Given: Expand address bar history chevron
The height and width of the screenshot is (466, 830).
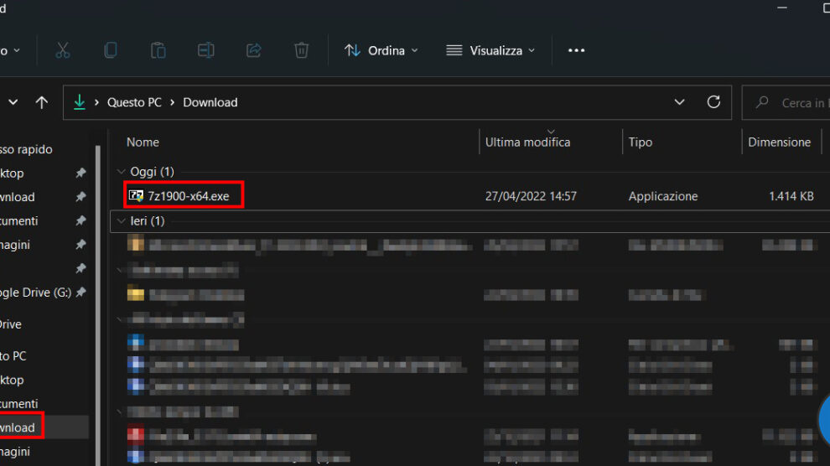Looking at the screenshot, I should pyautogui.click(x=679, y=102).
